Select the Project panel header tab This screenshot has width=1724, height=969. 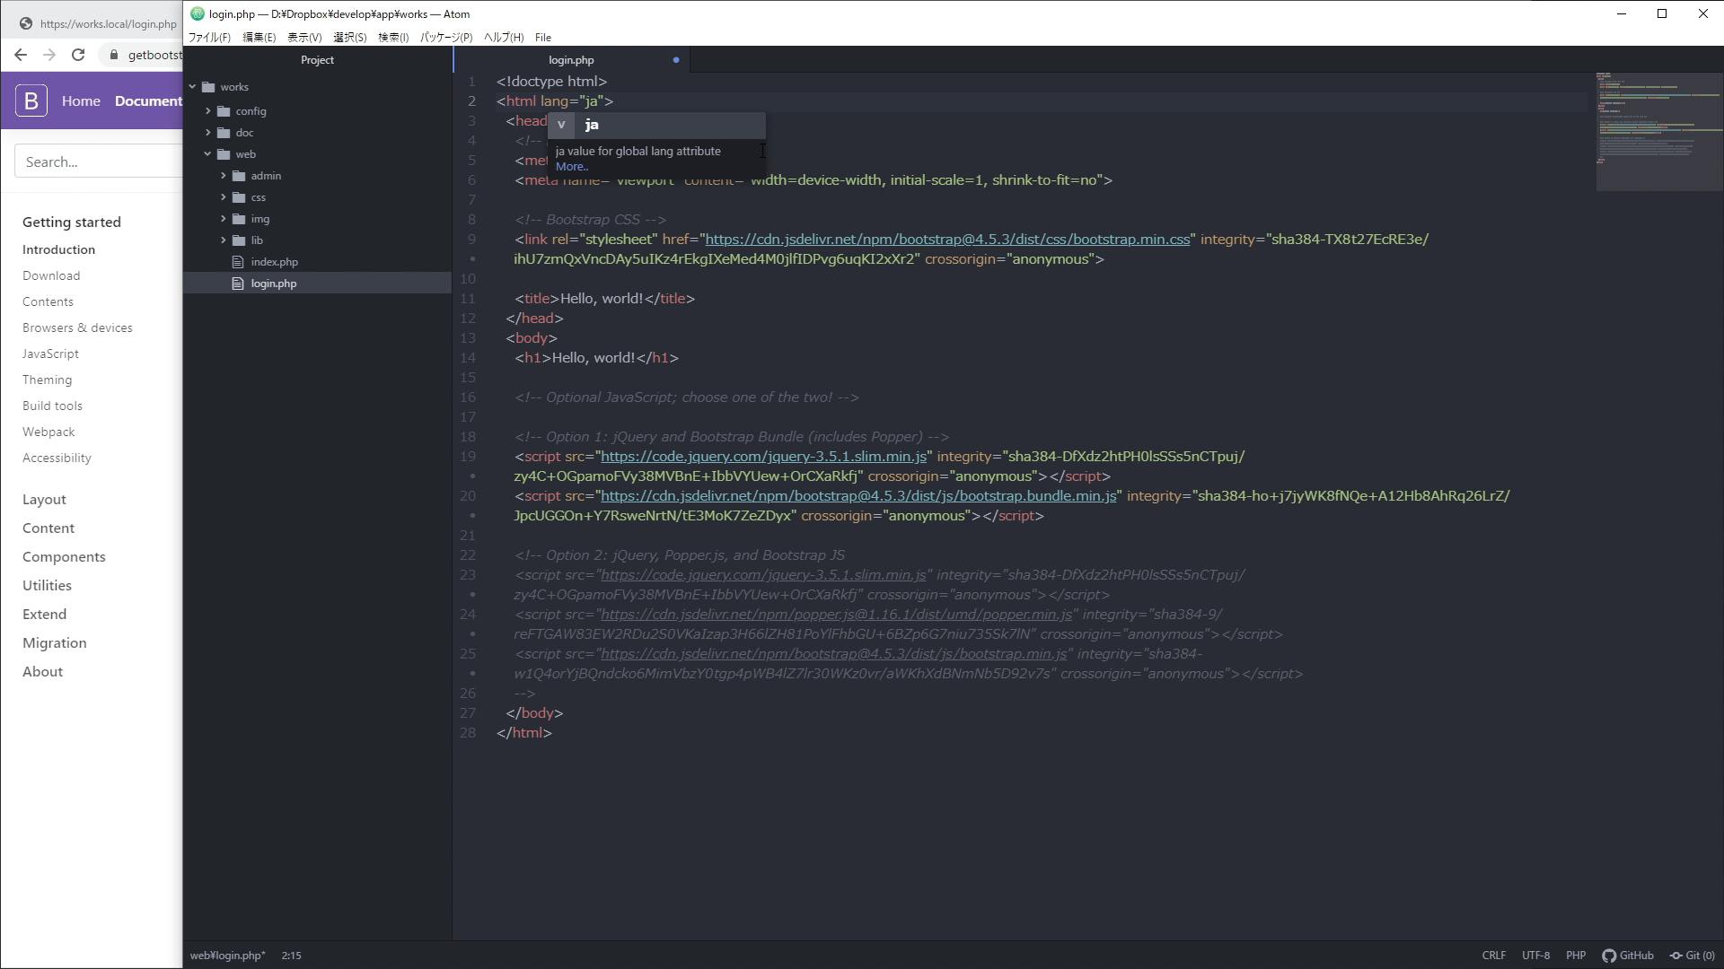[317, 60]
